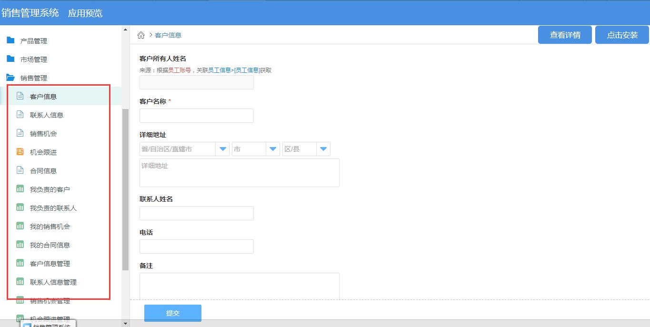Viewport: 650px width, 327px height.
Task: Select the 我的合同信息 report icon
Action: 20,244
